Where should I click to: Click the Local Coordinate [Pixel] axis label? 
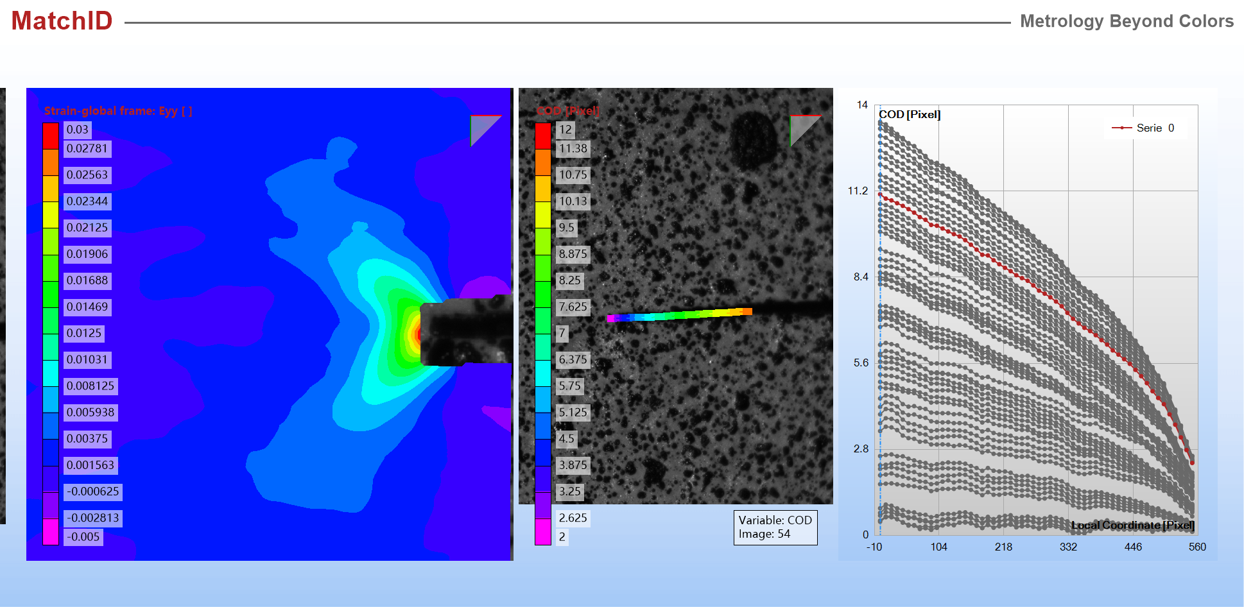coord(1133,525)
